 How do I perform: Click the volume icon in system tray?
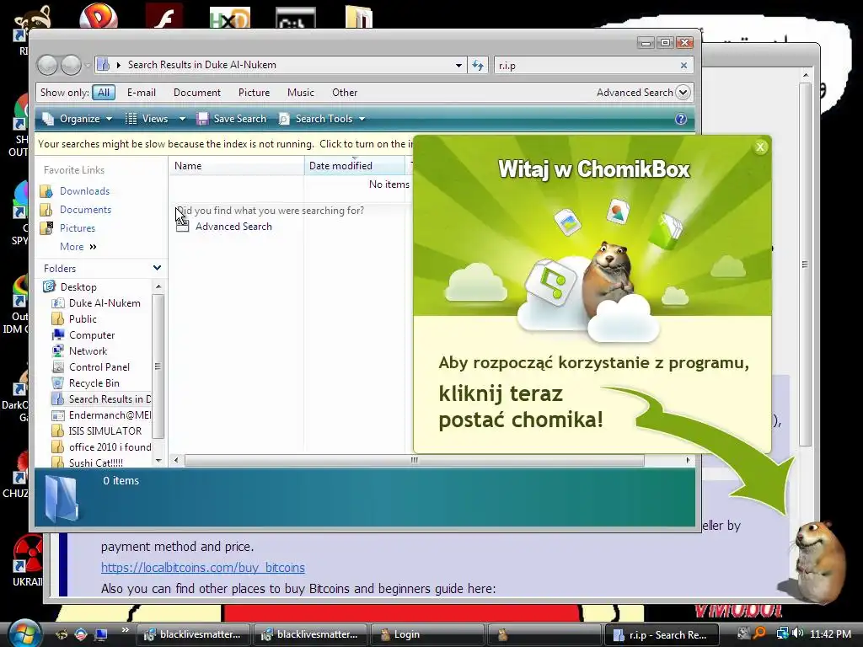[797, 634]
